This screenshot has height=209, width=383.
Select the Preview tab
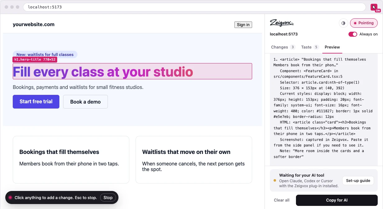pos(332,47)
